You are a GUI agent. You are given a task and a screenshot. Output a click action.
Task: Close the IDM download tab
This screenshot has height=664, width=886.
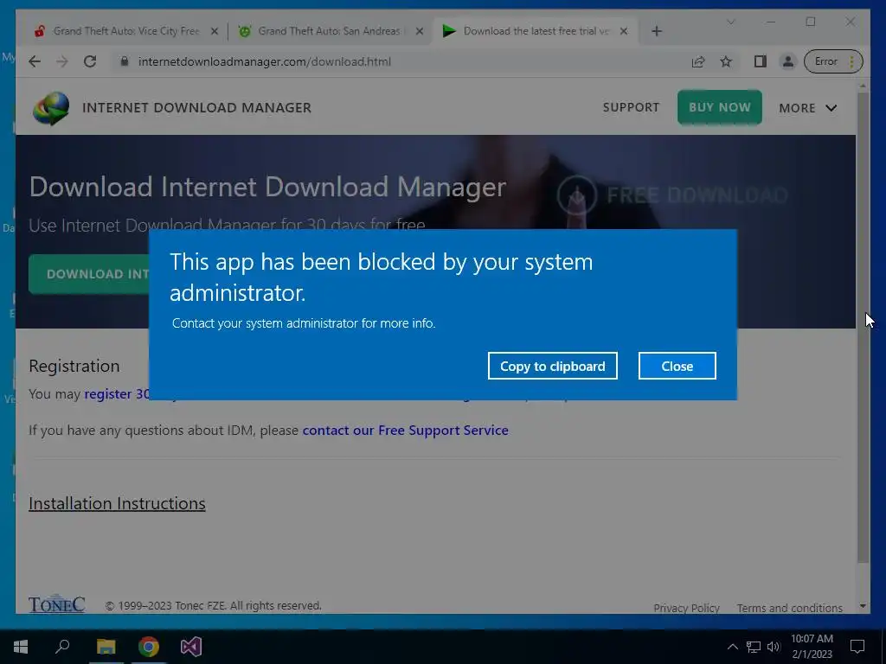pos(624,31)
